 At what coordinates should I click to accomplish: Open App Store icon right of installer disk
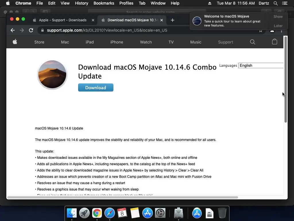point(197,213)
